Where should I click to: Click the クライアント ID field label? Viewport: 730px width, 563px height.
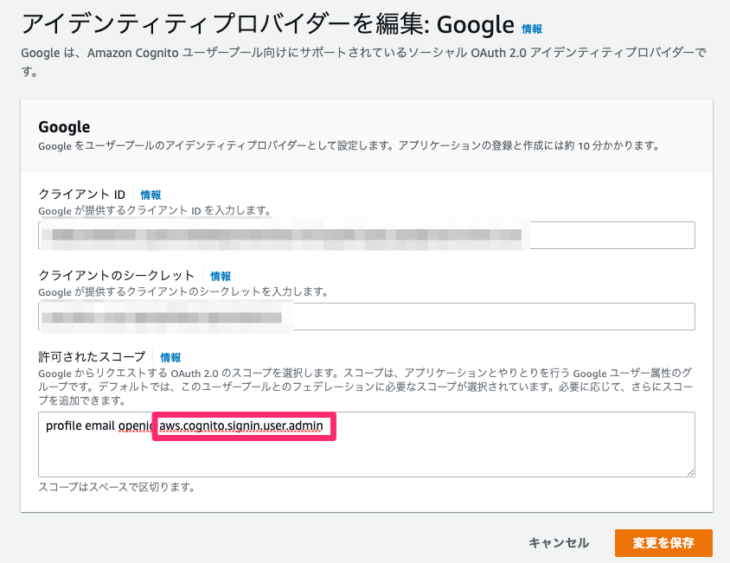(x=82, y=195)
